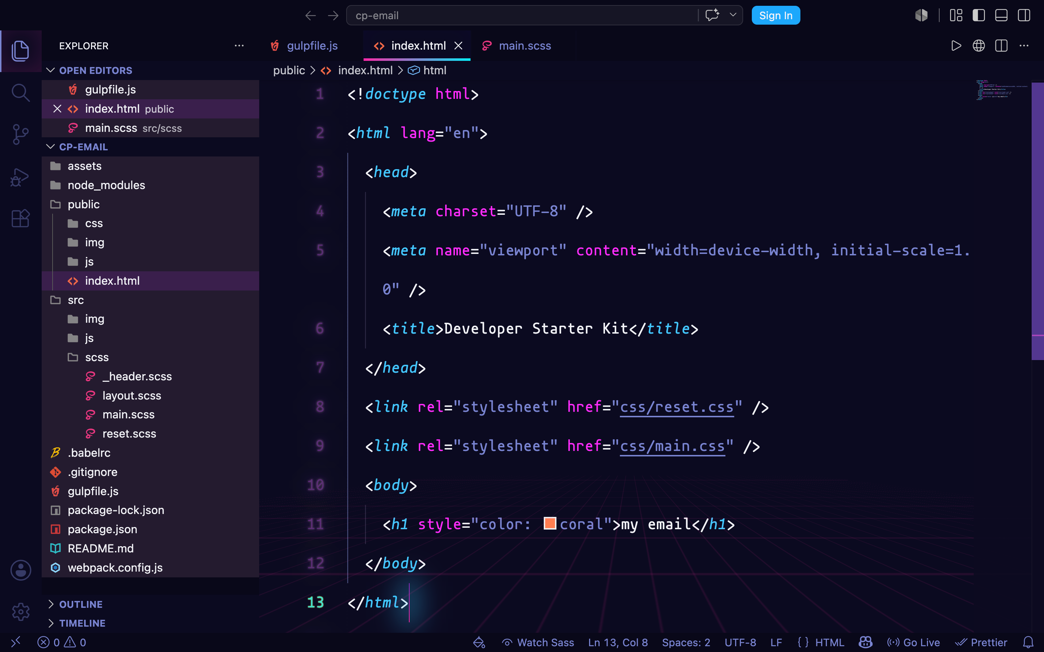The height and width of the screenshot is (652, 1044).
Task: Split the editor right
Action: click(x=1001, y=46)
